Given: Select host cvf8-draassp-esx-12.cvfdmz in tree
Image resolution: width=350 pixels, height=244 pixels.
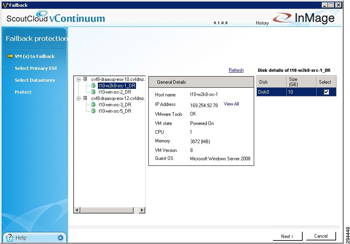Looking at the screenshot, I should click(x=118, y=98).
